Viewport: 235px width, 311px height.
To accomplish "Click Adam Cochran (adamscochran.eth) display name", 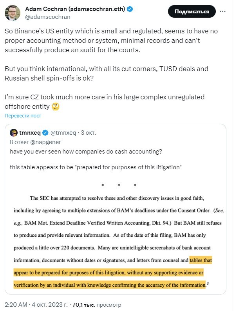I will (x=75, y=9).
